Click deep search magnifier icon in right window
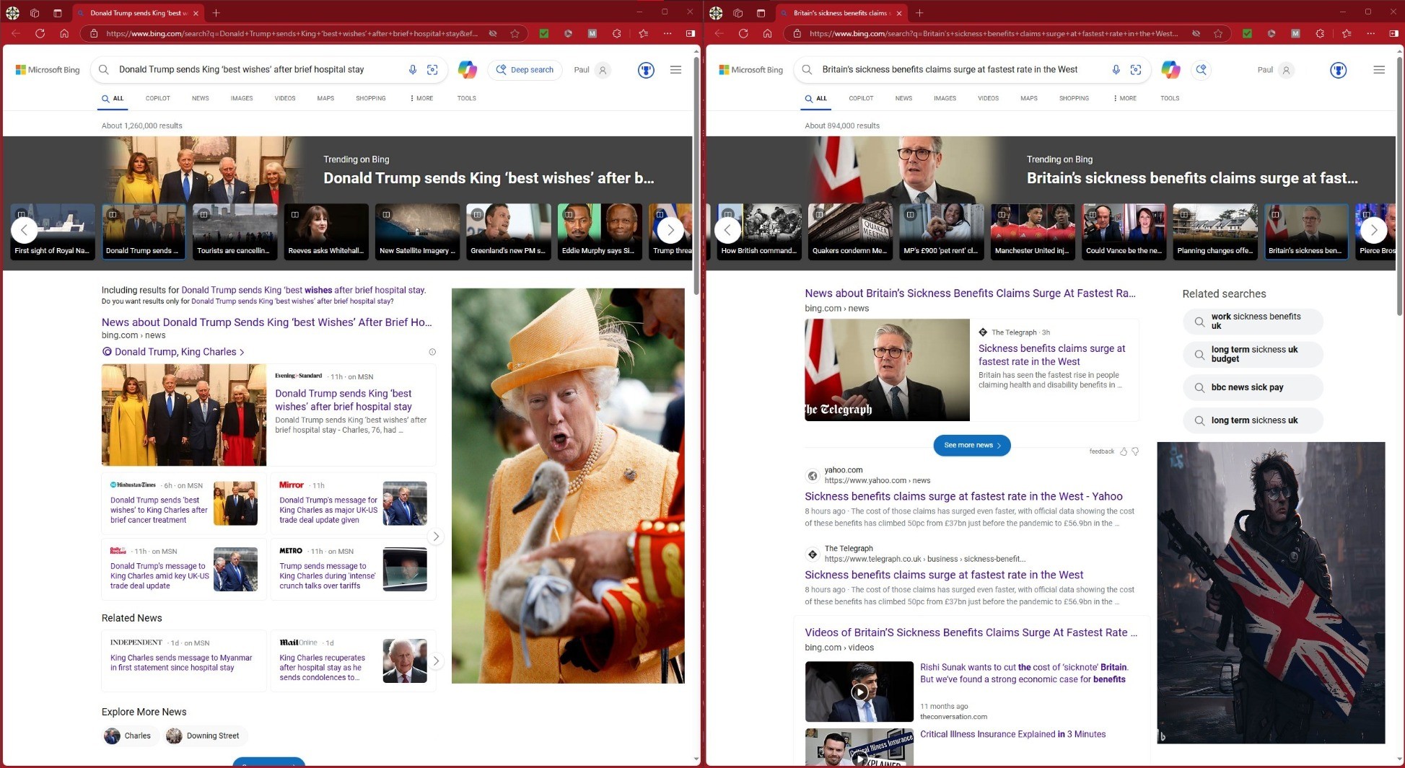This screenshot has height=768, width=1405. (1202, 70)
